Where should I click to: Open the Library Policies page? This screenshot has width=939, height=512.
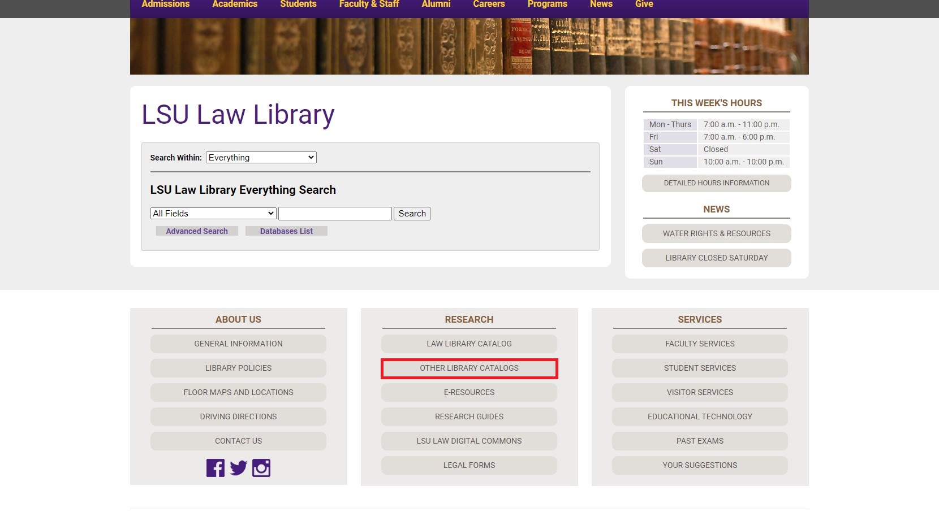(238, 368)
